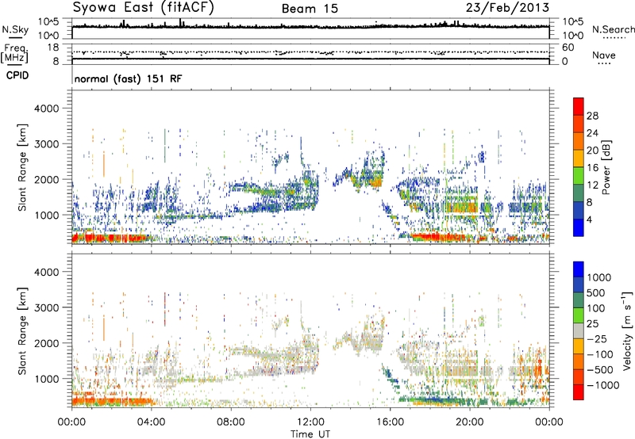The image size is (635, 439).
Task: Select the '08:00' time axis label
Action: click(231, 422)
